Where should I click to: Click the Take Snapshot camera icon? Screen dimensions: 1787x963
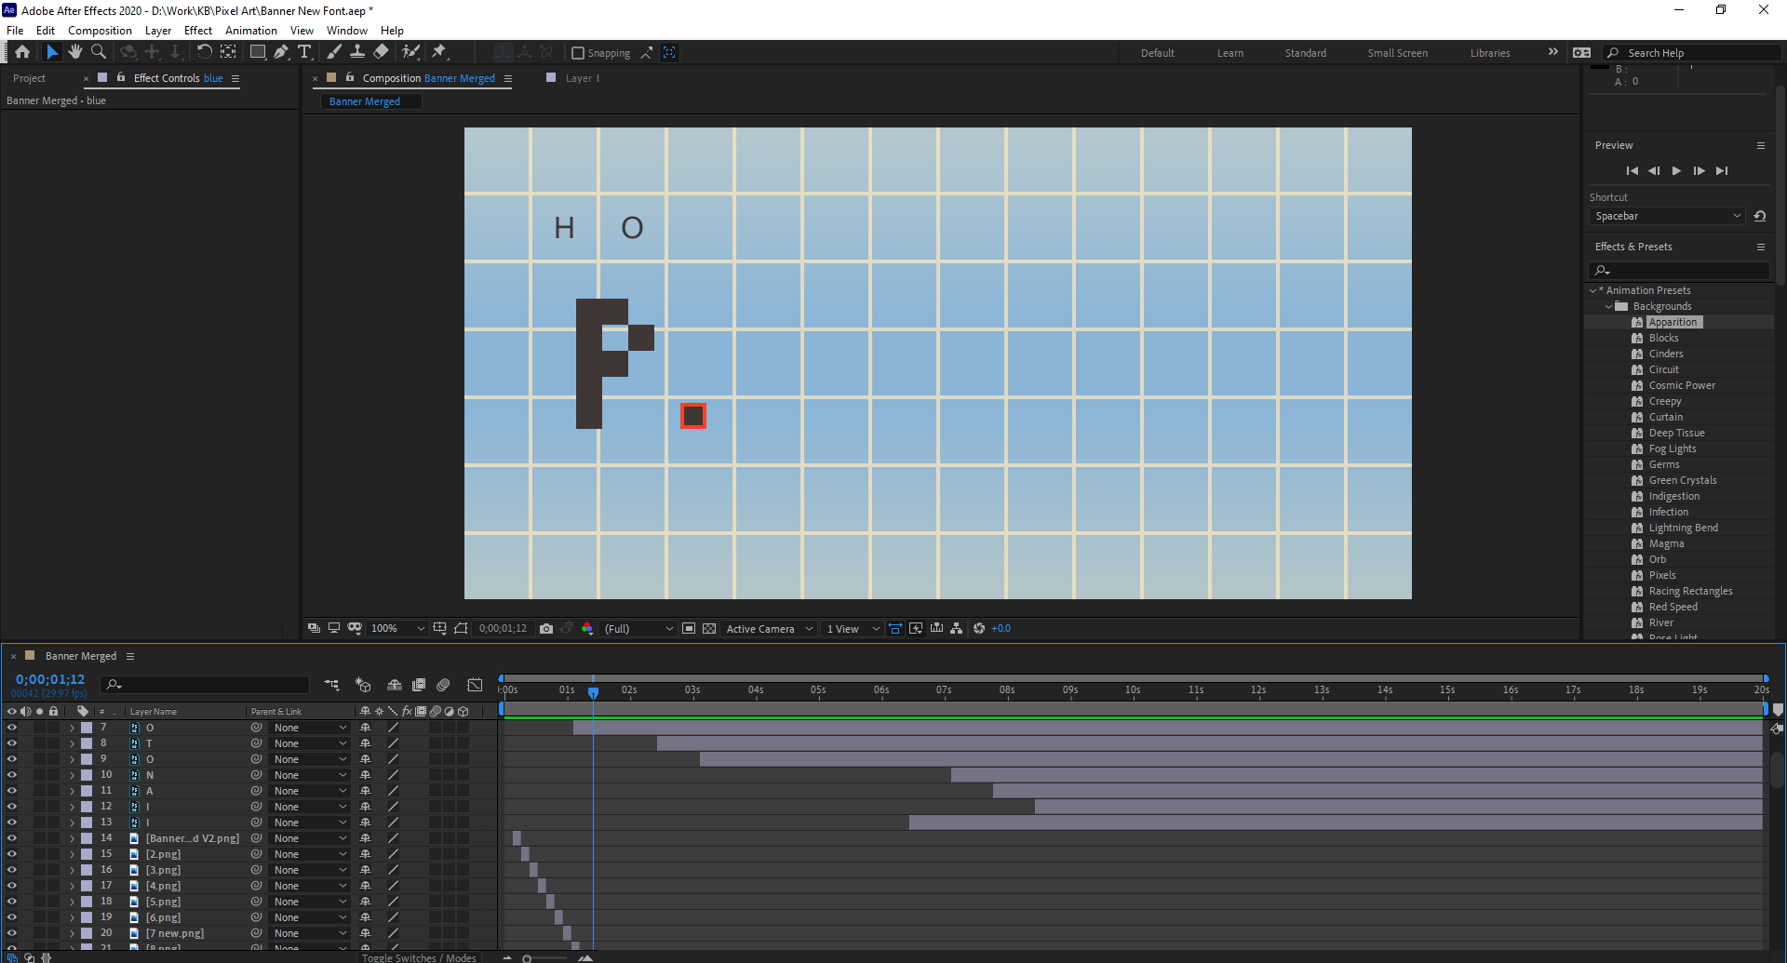546,629
